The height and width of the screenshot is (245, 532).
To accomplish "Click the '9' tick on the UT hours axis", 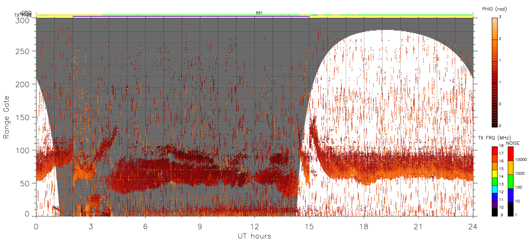I will point(200,226).
